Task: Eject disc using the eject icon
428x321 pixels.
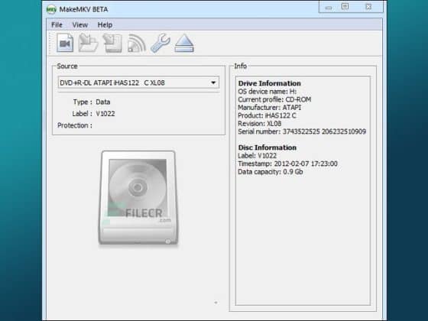Action: point(184,43)
